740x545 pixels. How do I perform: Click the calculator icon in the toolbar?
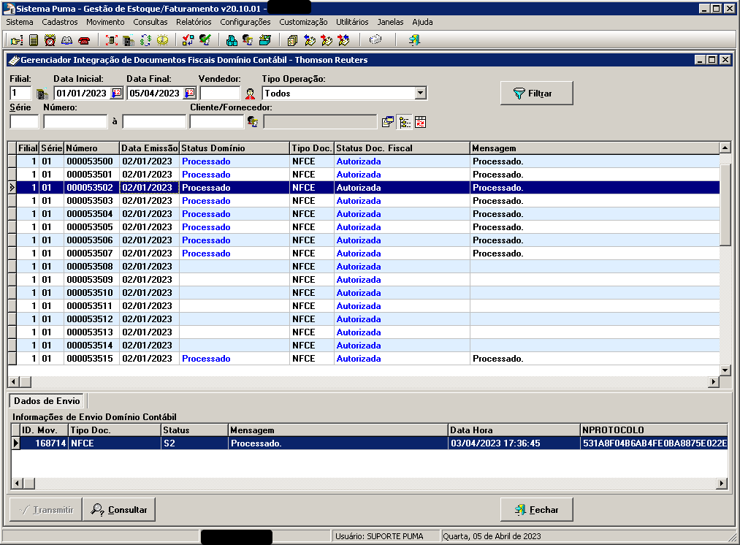[x=34, y=40]
